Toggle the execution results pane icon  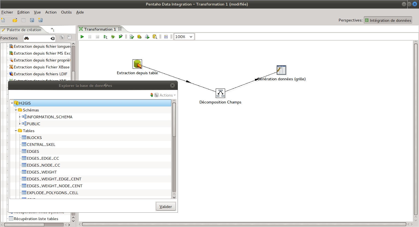(166, 37)
